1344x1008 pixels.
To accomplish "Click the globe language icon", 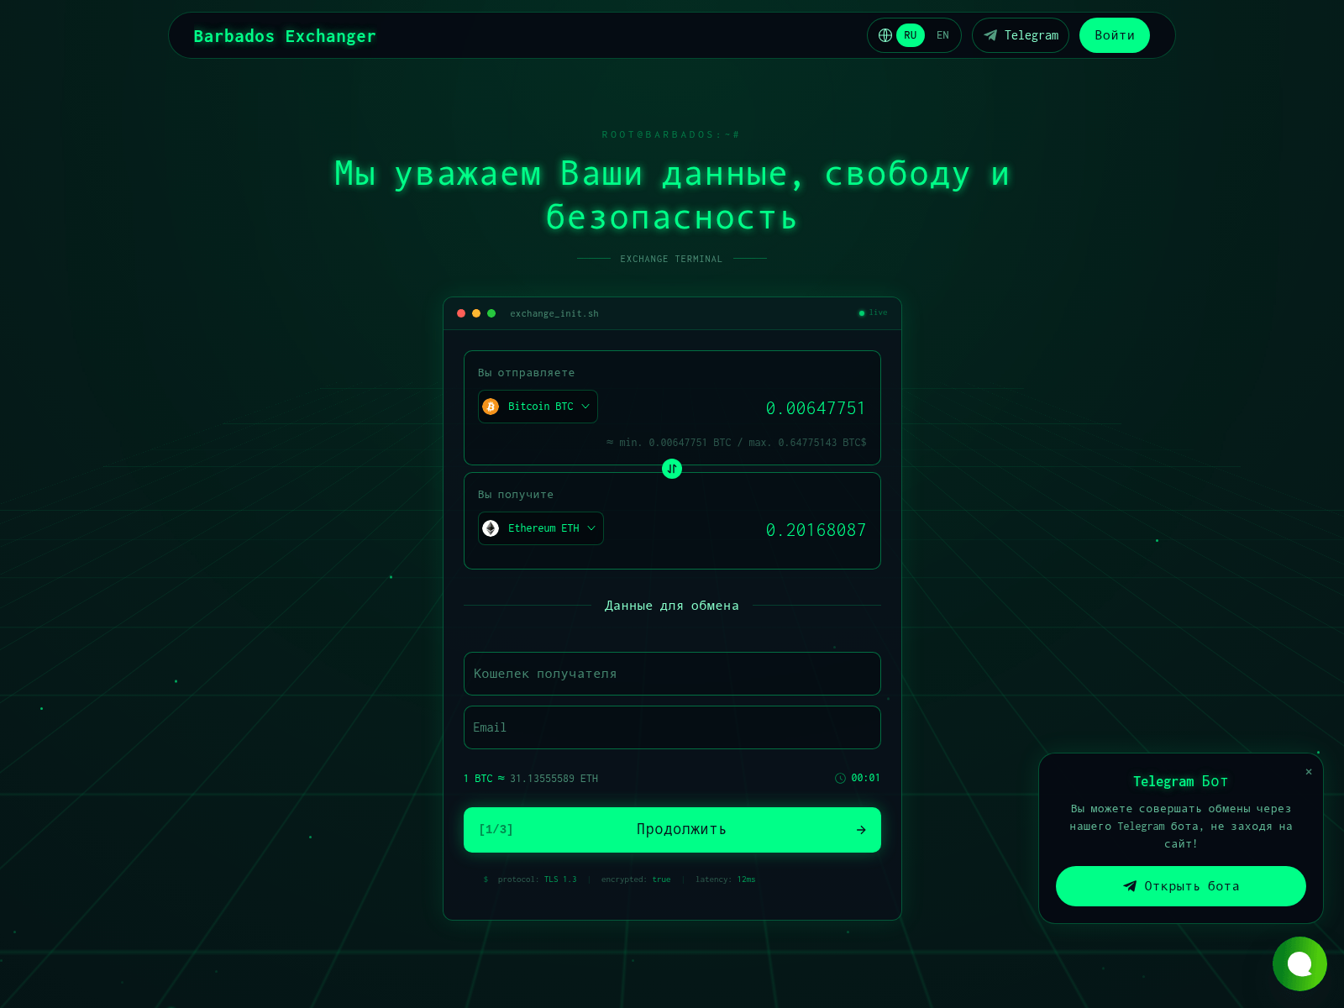I will tap(885, 35).
